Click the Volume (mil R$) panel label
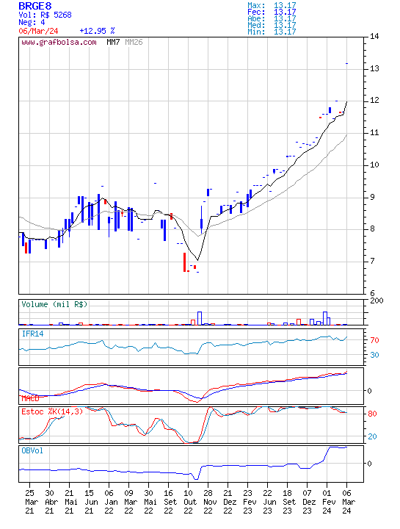The image size is (400, 529). click(54, 304)
